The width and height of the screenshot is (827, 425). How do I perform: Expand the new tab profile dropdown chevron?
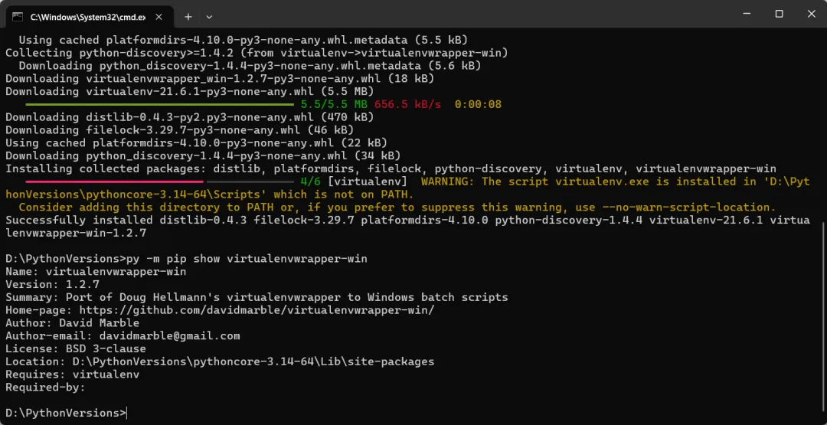209,17
